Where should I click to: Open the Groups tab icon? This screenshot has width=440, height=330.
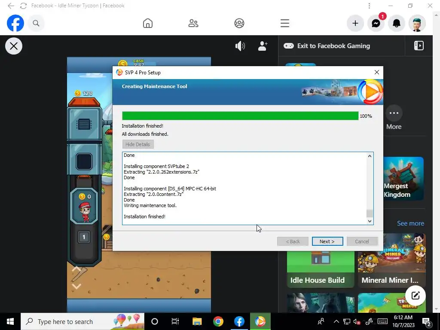click(x=239, y=23)
